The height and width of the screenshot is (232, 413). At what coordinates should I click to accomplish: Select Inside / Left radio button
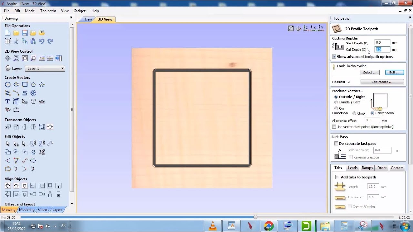(336, 102)
